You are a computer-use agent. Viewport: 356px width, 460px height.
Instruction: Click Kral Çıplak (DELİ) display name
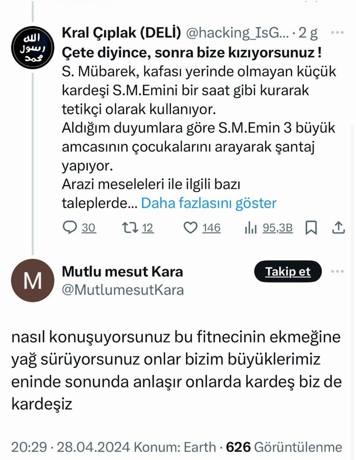[122, 33]
